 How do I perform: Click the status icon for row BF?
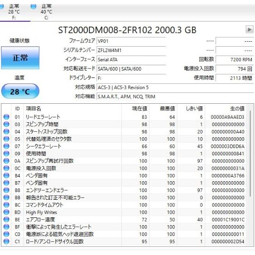6,226
